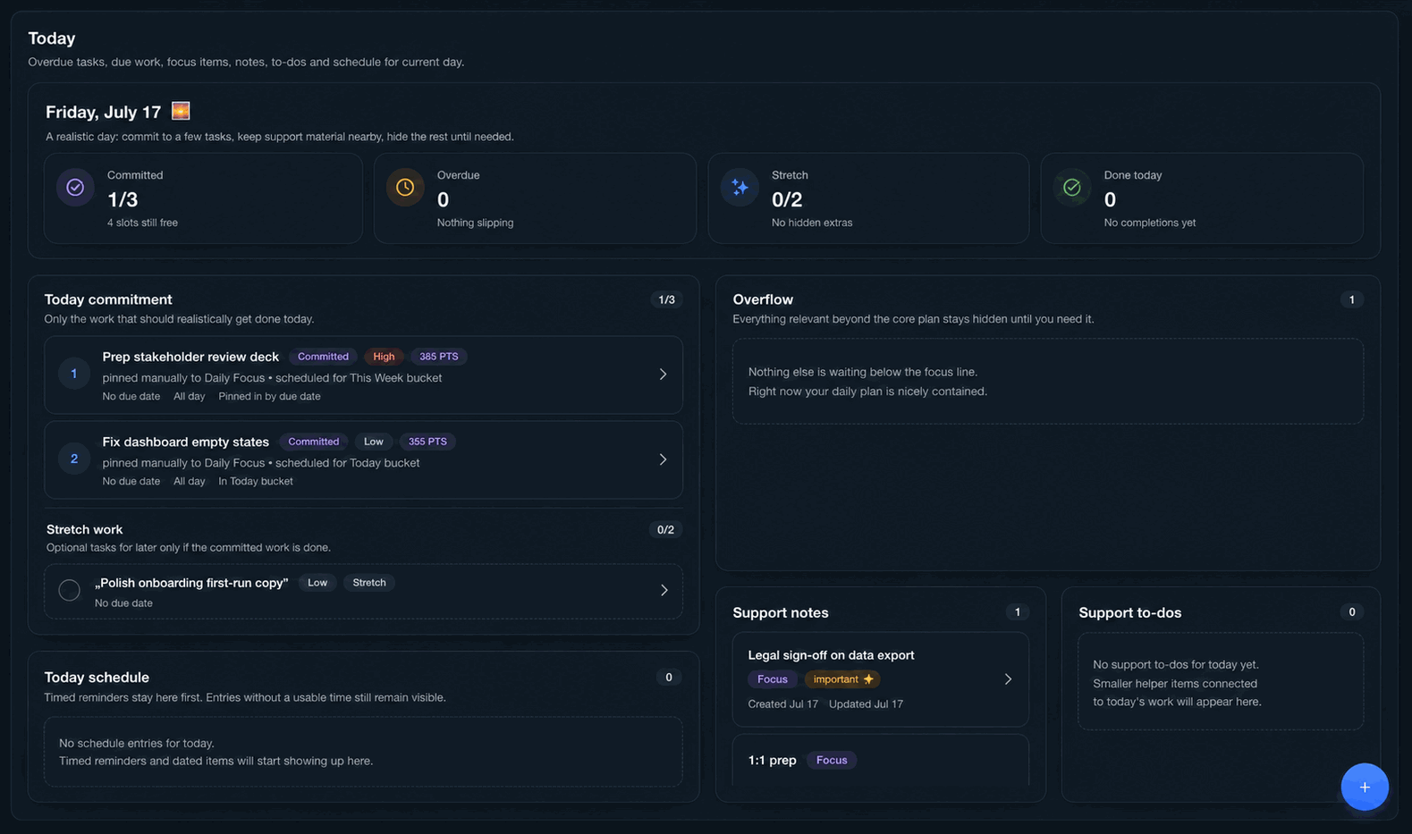Screen dimensions: 1412x834
Task: Click the number 2 badge on Fix dashboard
Action: point(74,459)
